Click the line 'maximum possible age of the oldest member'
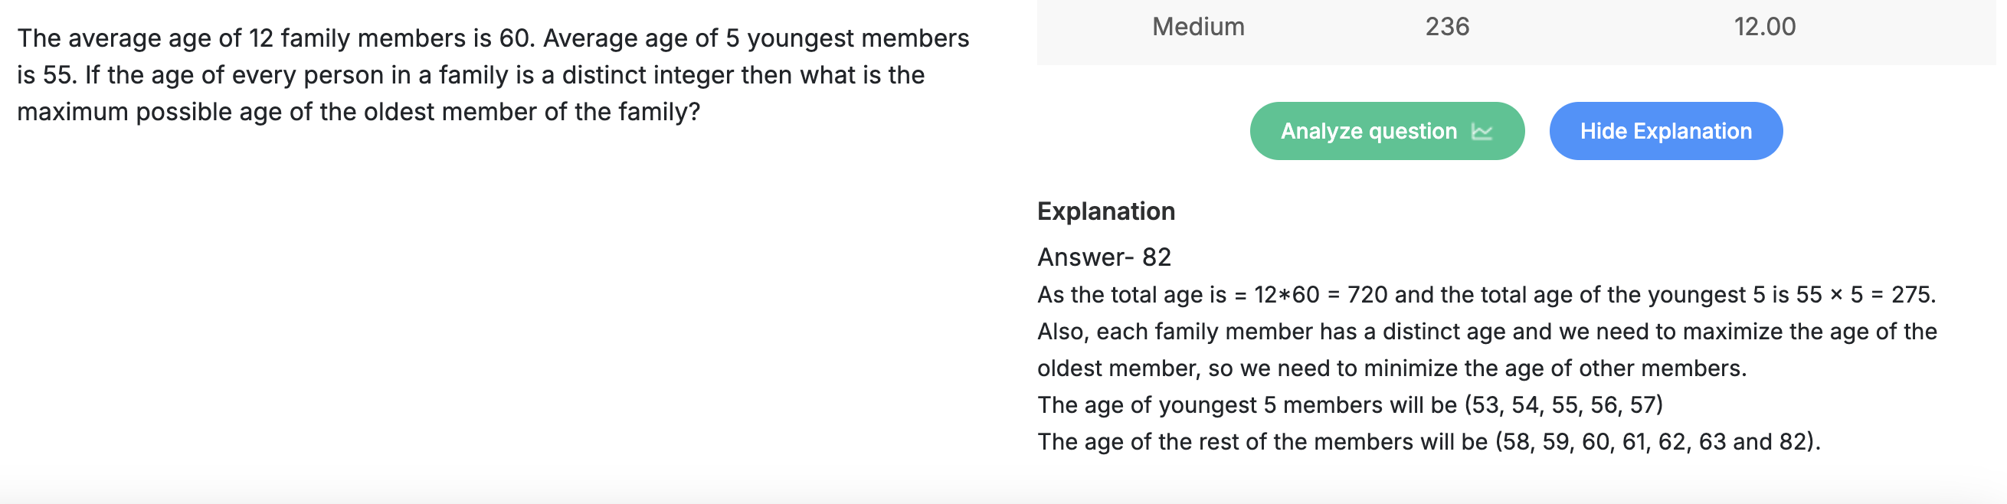This screenshot has height=504, width=2007. [x=359, y=111]
